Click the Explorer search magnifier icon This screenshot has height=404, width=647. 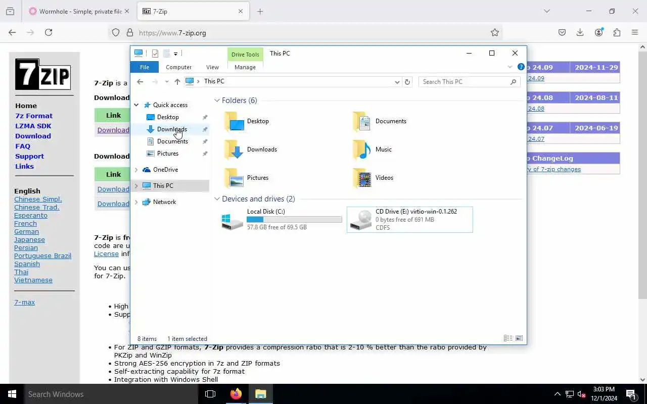point(513,82)
